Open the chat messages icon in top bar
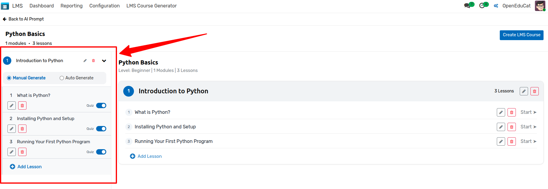 (468, 6)
